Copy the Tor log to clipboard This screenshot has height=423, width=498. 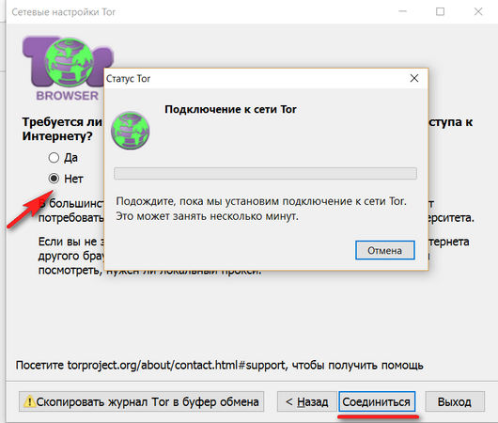click(x=141, y=402)
